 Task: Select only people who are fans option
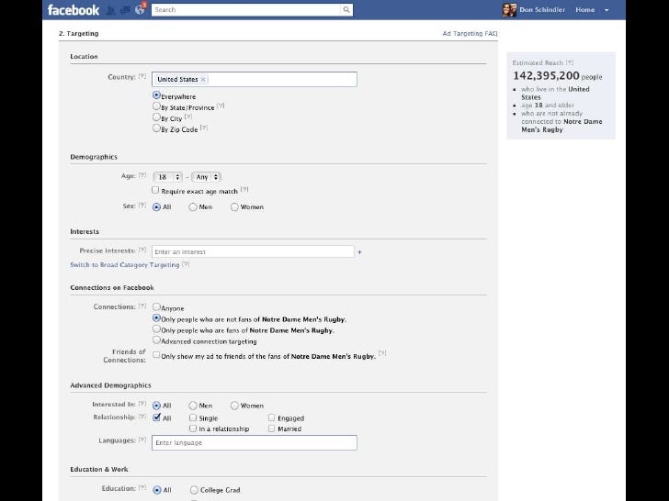(x=156, y=328)
